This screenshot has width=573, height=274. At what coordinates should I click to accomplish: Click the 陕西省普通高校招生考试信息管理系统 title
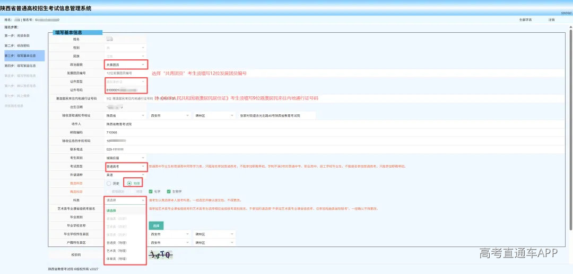tap(46, 8)
